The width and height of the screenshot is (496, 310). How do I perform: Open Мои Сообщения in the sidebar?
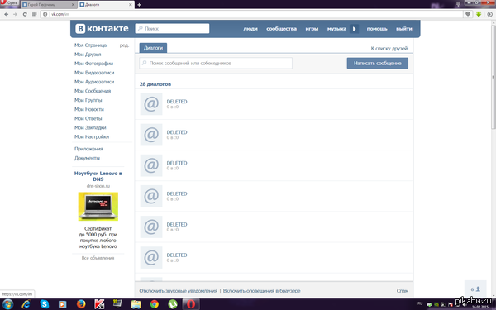pyautogui.click(x=93, y=91)
